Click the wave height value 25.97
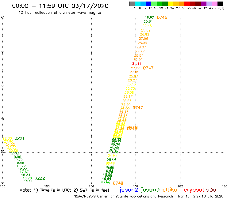 (x=133, y=76)
